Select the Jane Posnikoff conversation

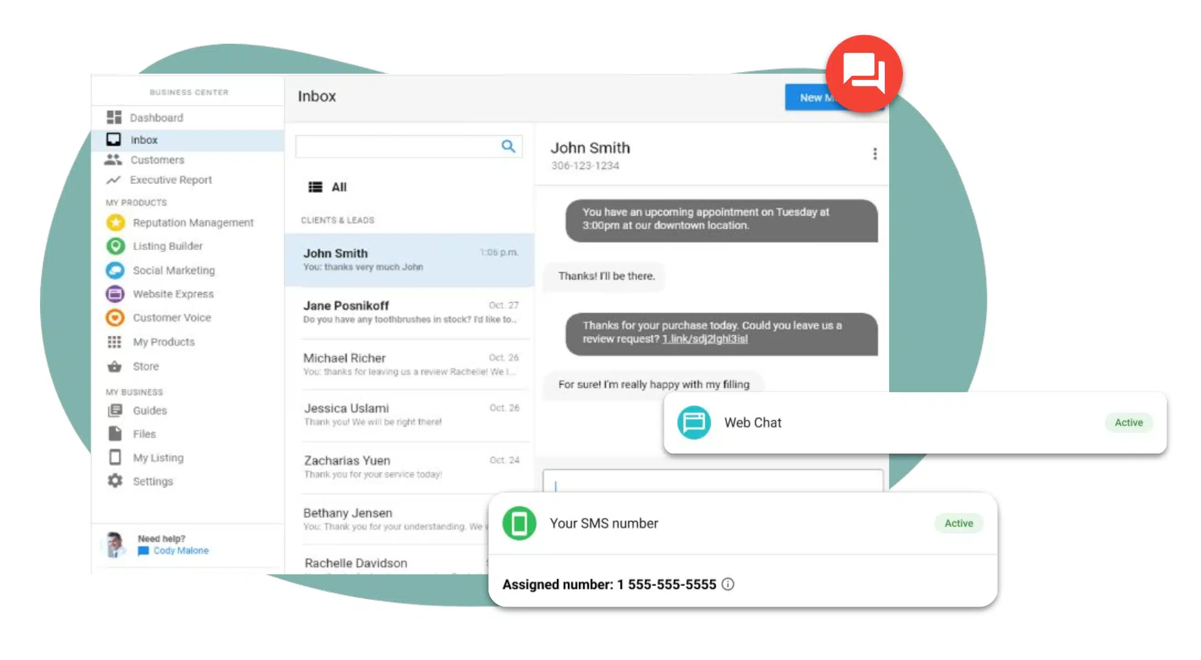coord(410,312)
